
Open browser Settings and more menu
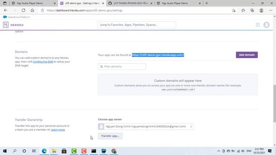tap(270, 10)
